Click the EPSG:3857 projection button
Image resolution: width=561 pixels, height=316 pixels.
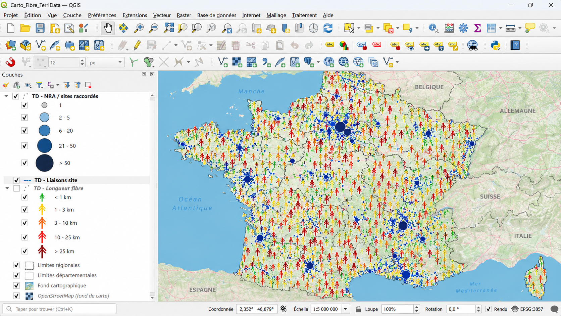pyautogui.click(x=527, y=309)
